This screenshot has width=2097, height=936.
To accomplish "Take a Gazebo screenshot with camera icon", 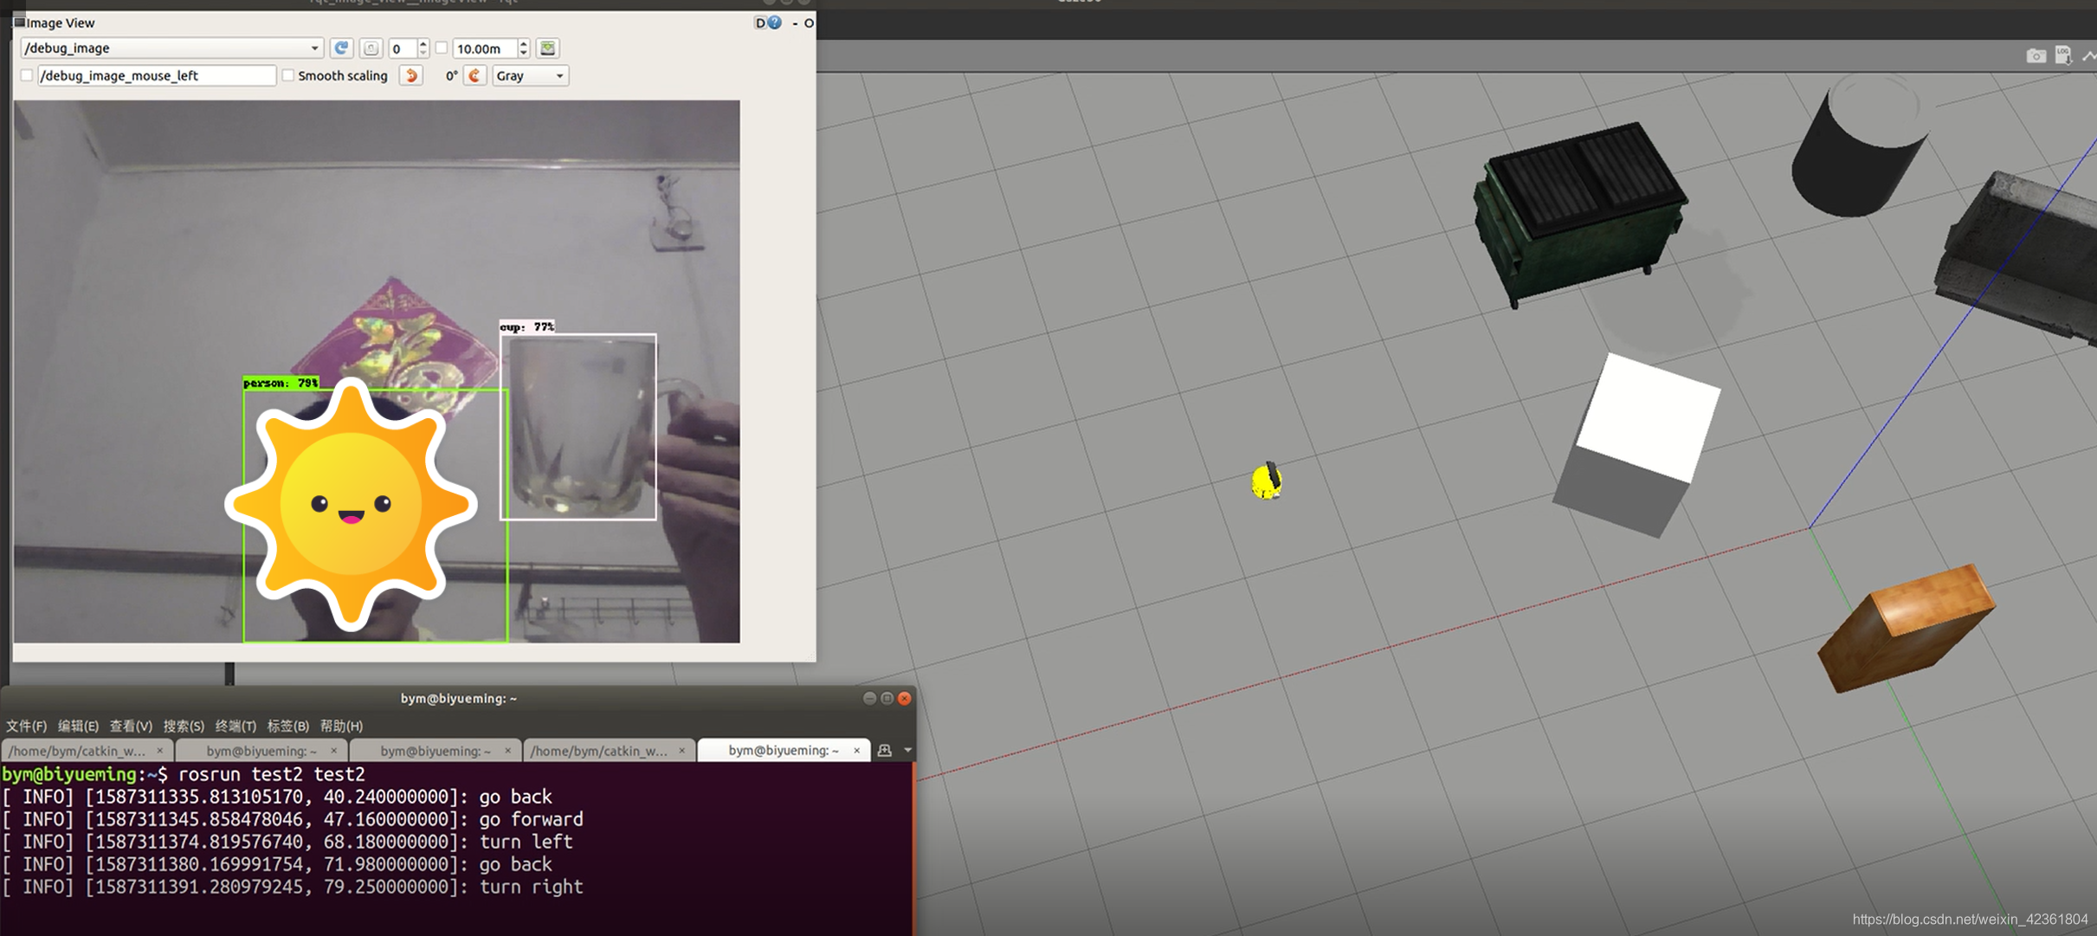I will 2036,56.
